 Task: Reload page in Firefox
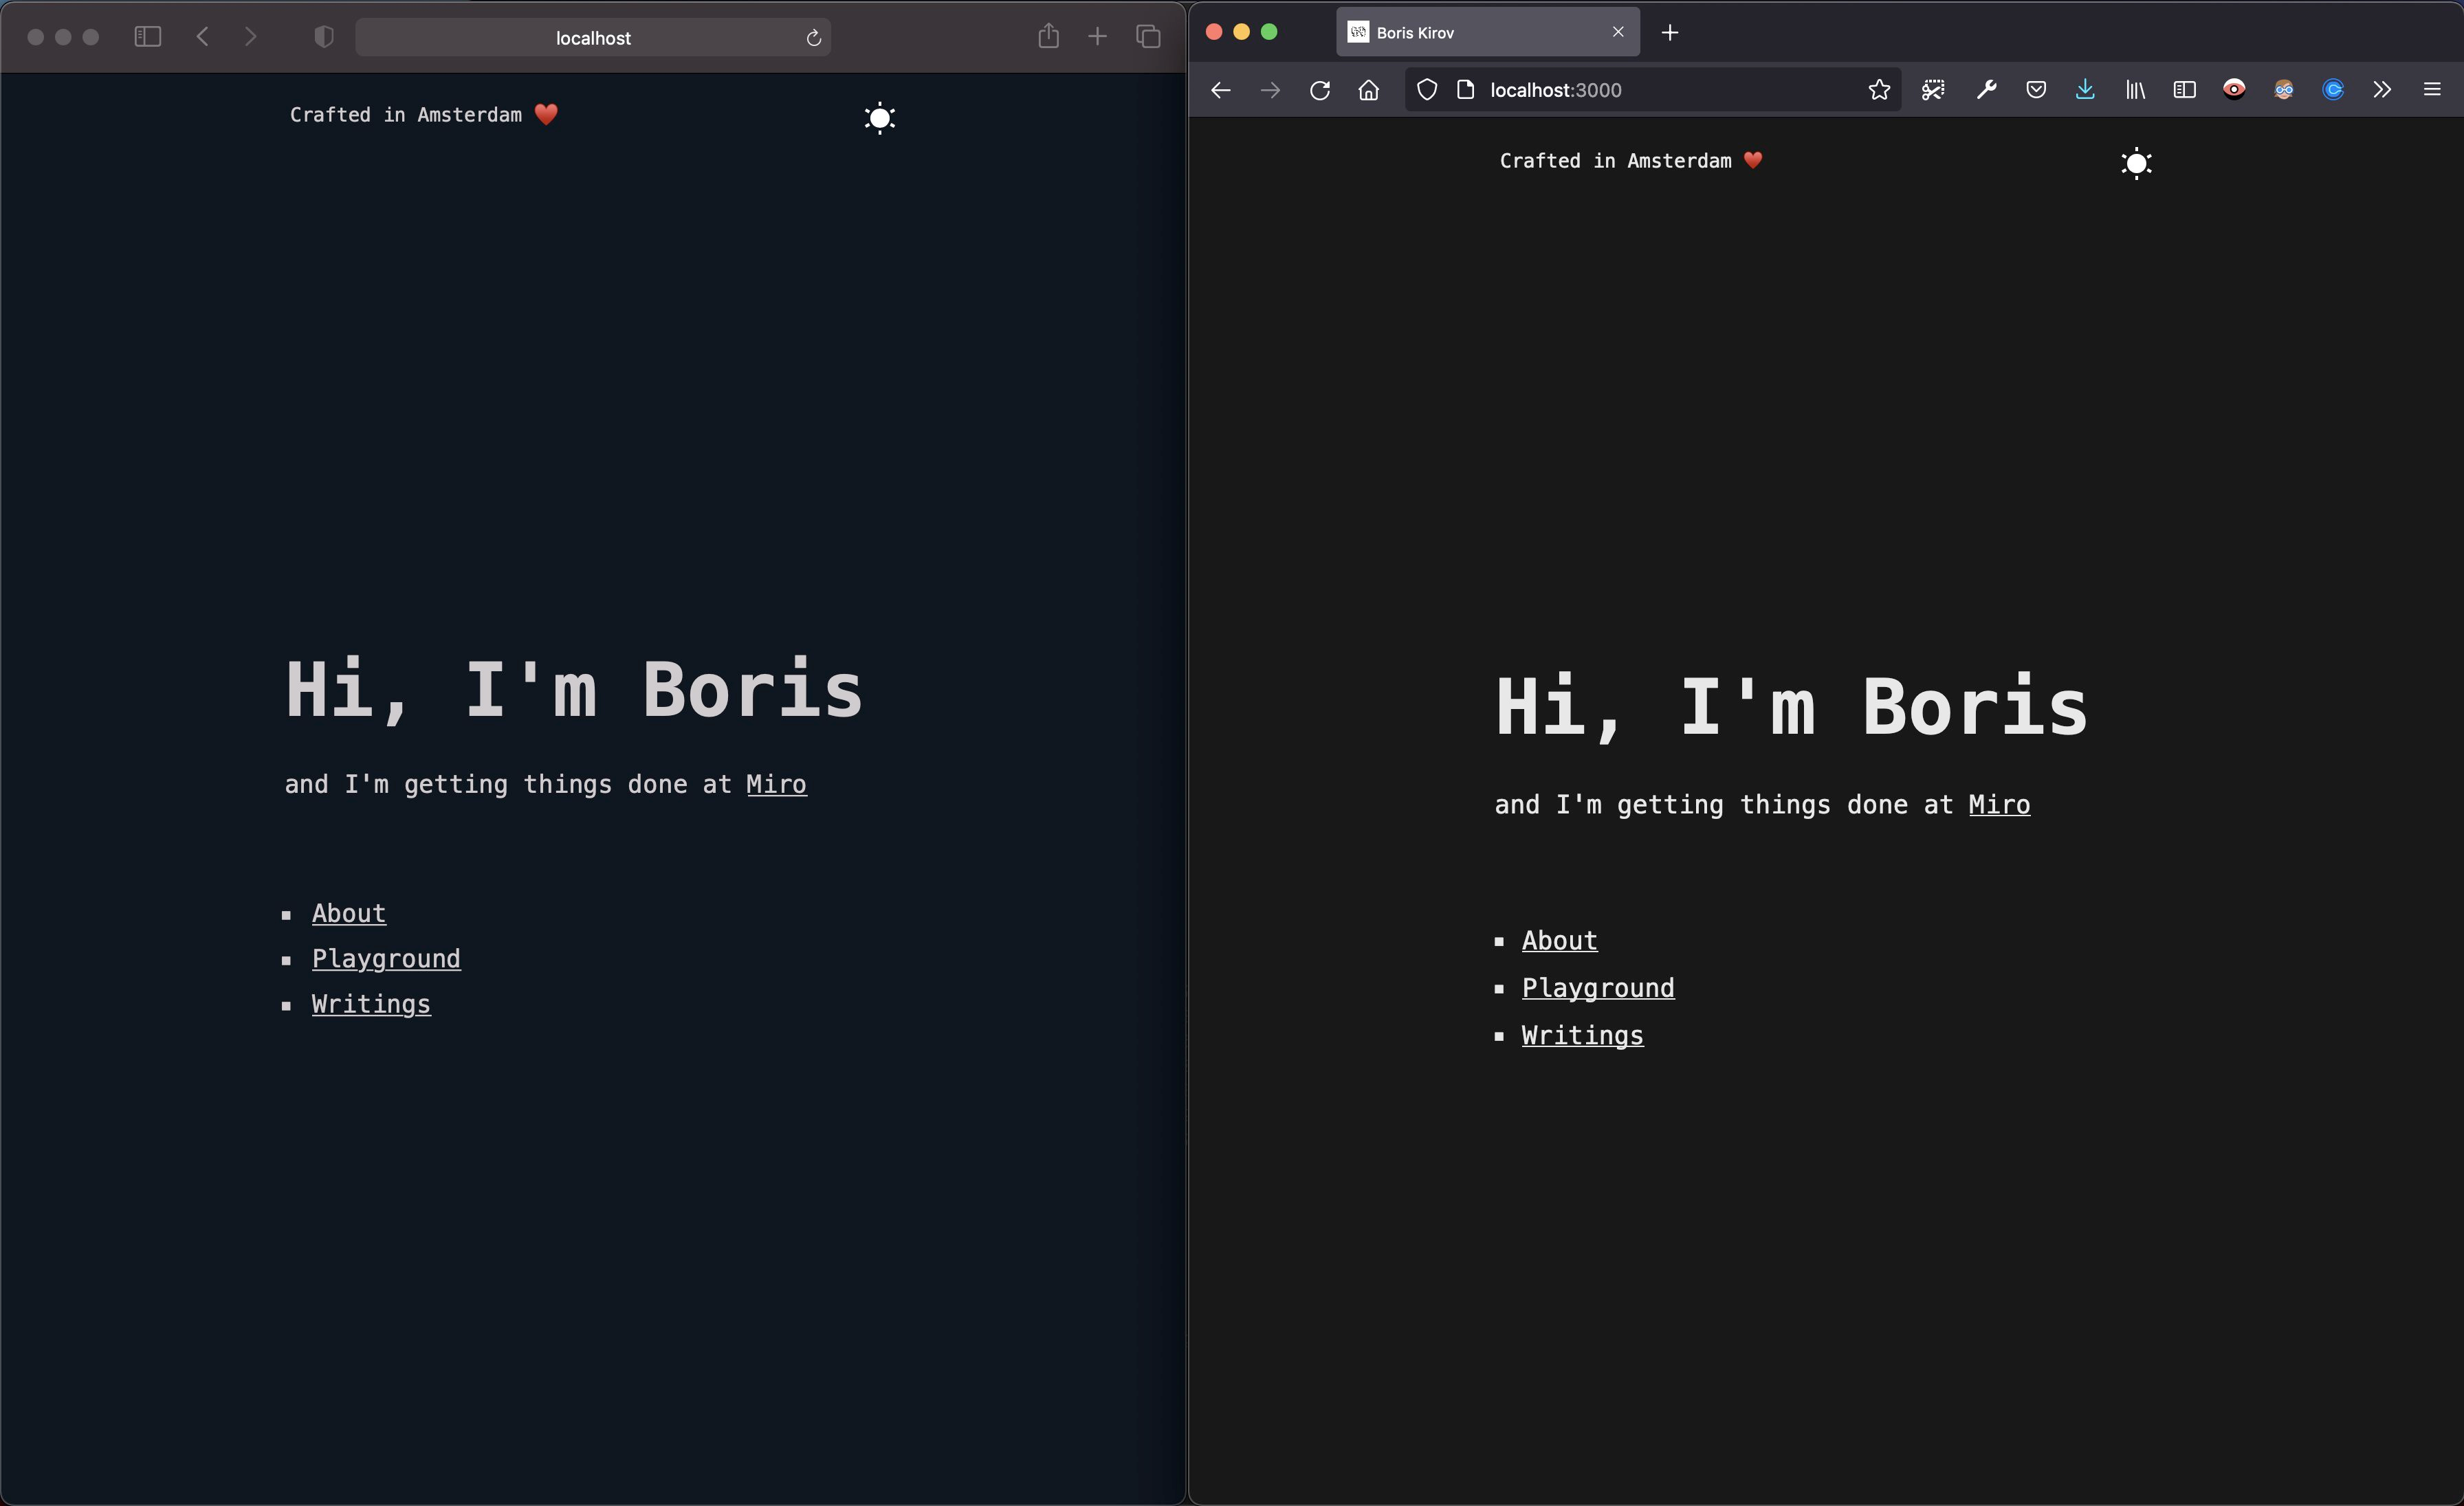1320,90
